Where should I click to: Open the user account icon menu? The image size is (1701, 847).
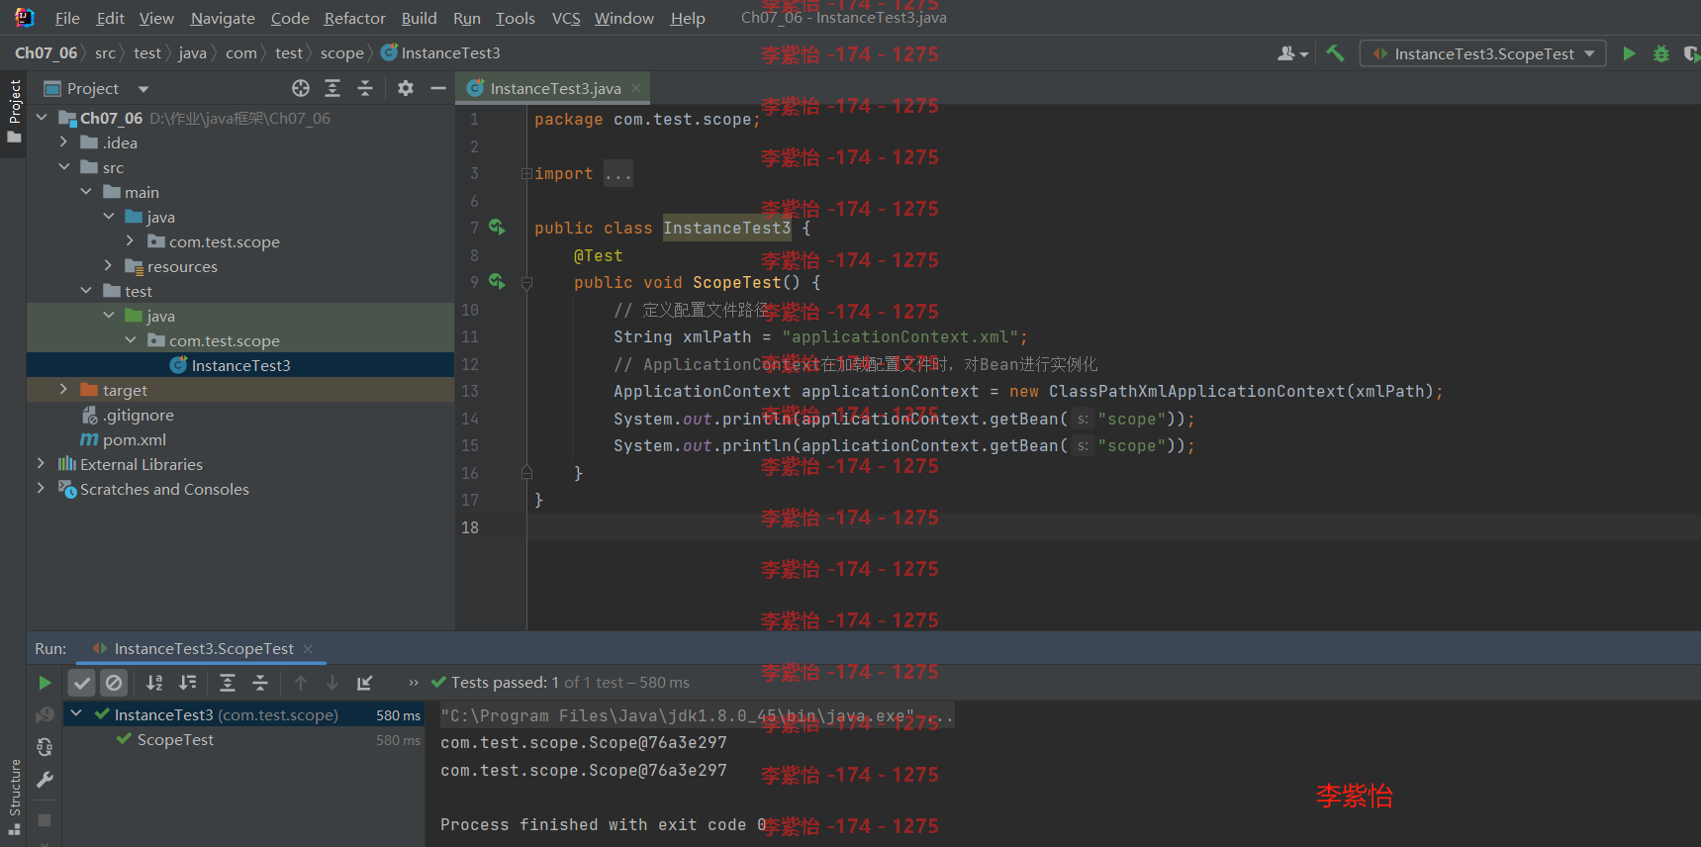click(1292, 53)
